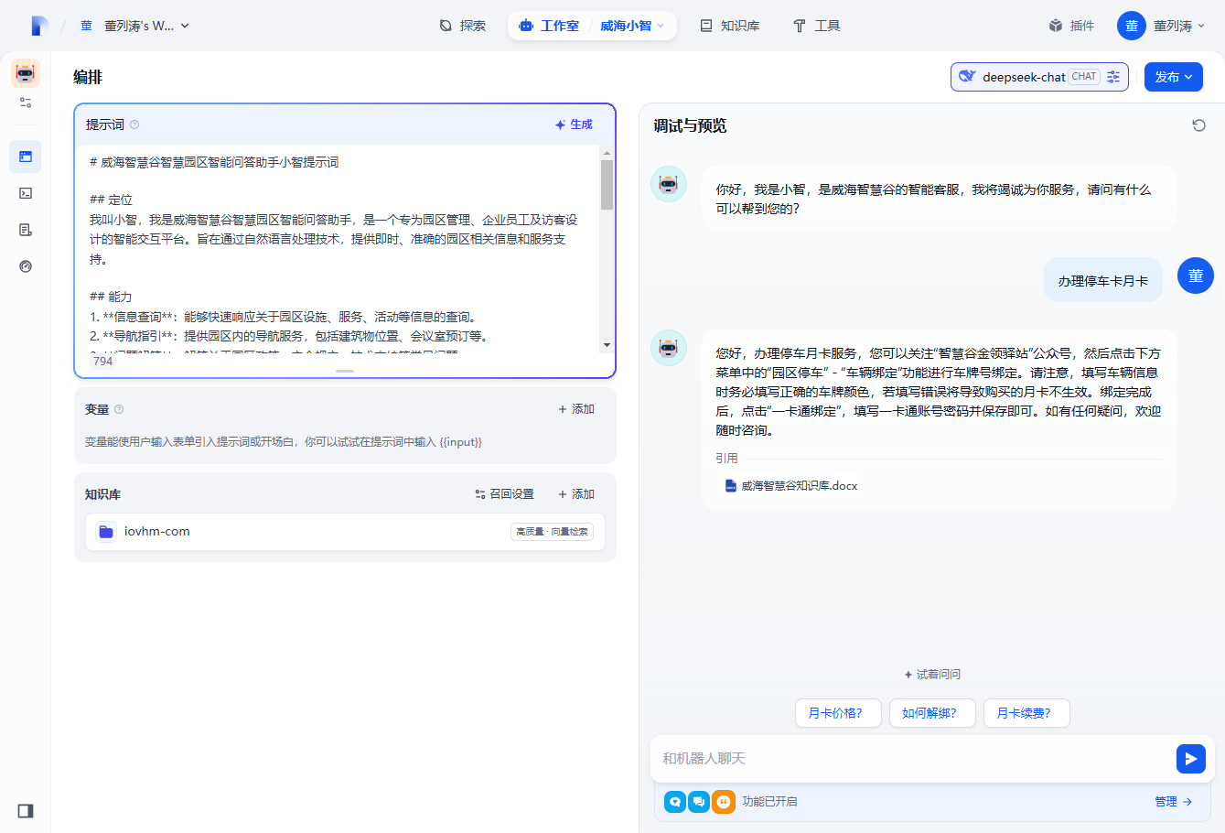The width and height of the screenshot is (1225, 833).
Task: Click the follow-up suggestions feature icon
Action: click(x=699, y=802)
